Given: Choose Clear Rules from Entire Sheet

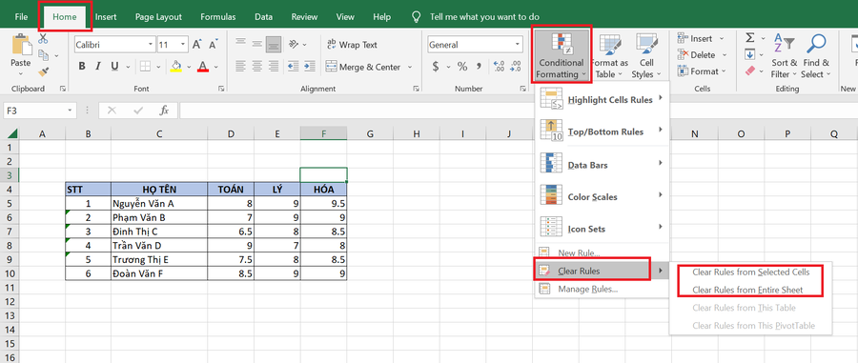Looking at the screenshot, I should (751, 290).
